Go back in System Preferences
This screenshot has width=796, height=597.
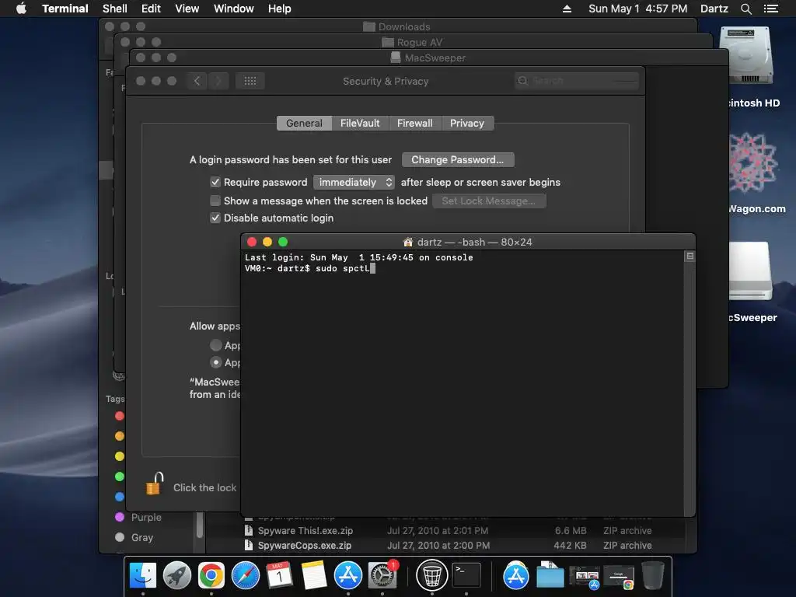click(197, 81)
